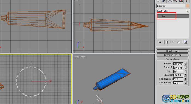Click the Points spinner arrows
This screenshot has width=191, height=104.
(x=185, y=71)
